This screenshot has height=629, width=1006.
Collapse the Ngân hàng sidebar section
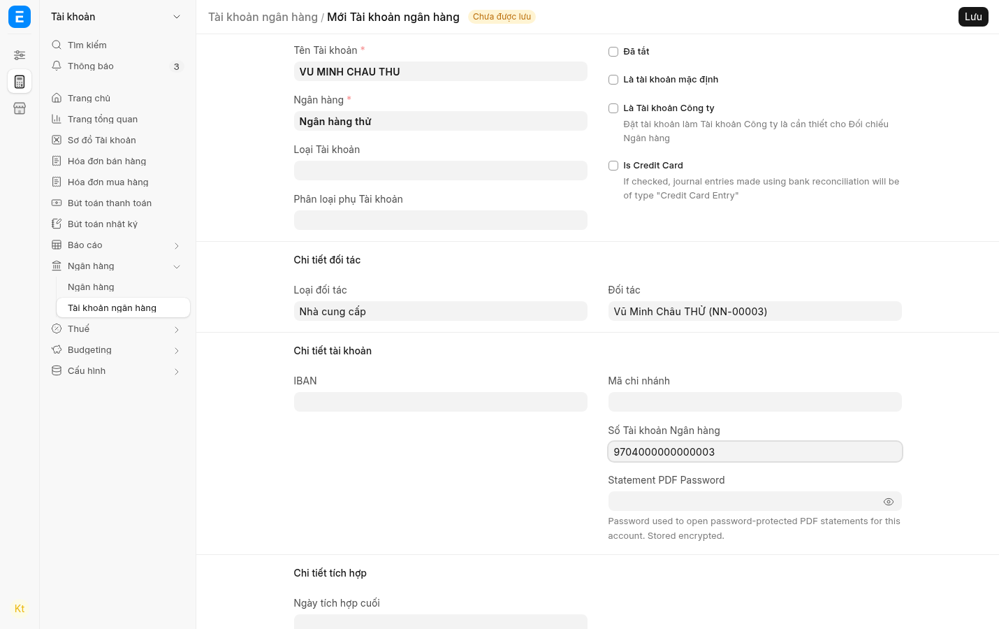pos(177,266)
